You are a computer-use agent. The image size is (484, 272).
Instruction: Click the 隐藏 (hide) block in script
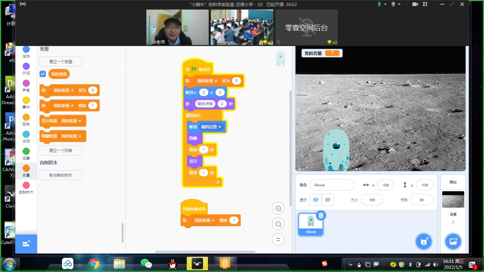pyautogui.click(x=194, y=138)
